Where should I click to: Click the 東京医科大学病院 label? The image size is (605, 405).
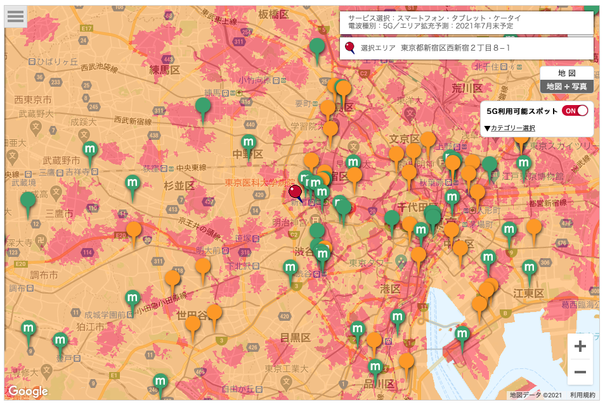[260, 182]
